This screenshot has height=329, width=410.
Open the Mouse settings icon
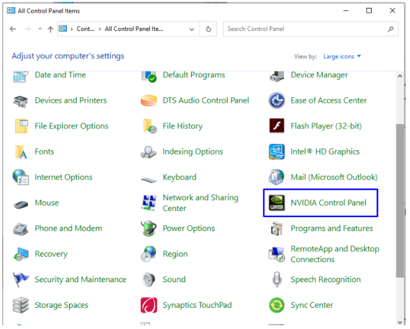(21, 204)
